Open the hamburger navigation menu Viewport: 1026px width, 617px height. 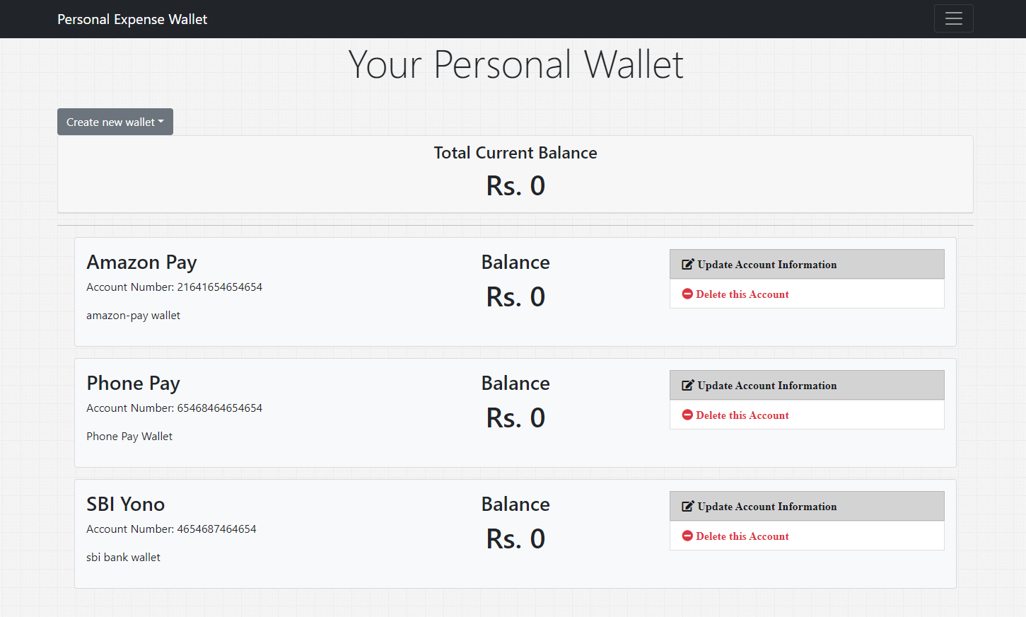click(x=953, y=19)
